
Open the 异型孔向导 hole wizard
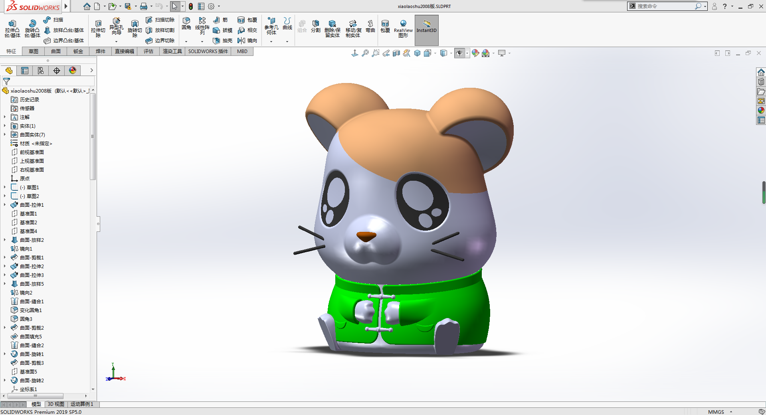pyautogui.click(x=116, y=26)
